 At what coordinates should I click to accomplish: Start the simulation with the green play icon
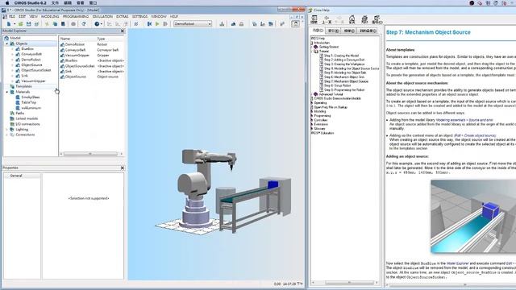coord(157,24)
